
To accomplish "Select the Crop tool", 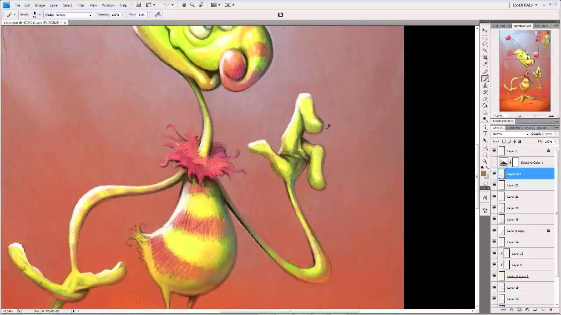I will [485, 57].
